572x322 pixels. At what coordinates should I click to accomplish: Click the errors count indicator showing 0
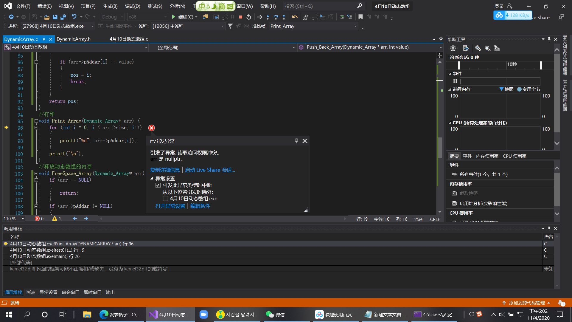[39, 219]
